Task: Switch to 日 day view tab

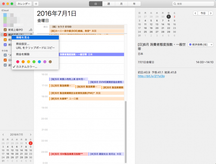Action: [x=95, y=4]
